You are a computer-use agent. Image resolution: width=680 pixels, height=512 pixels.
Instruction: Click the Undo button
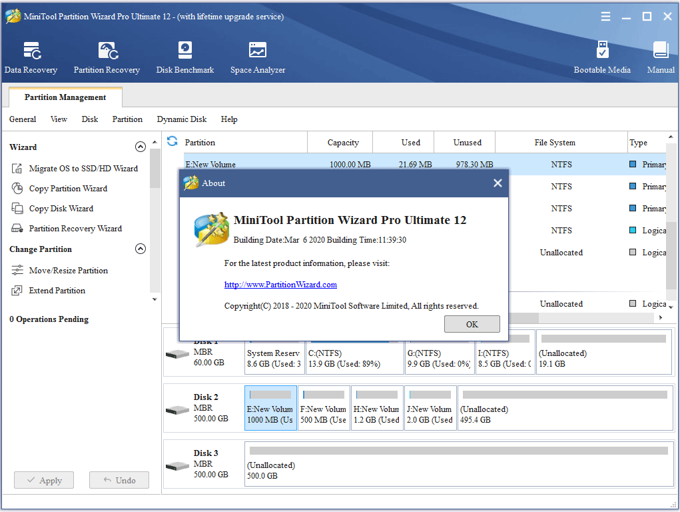click(x=119, y=480)
